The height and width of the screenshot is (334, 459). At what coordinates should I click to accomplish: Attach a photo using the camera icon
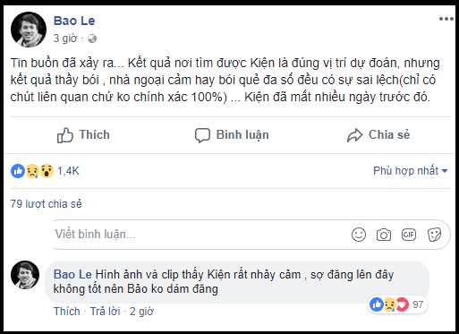[384, 235]
